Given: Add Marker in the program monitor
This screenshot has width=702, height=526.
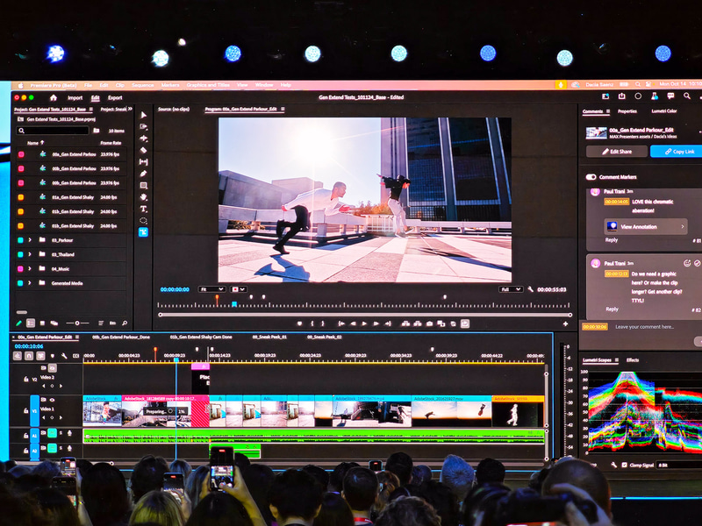Looking at the screenshot, I should coord(299,323).
